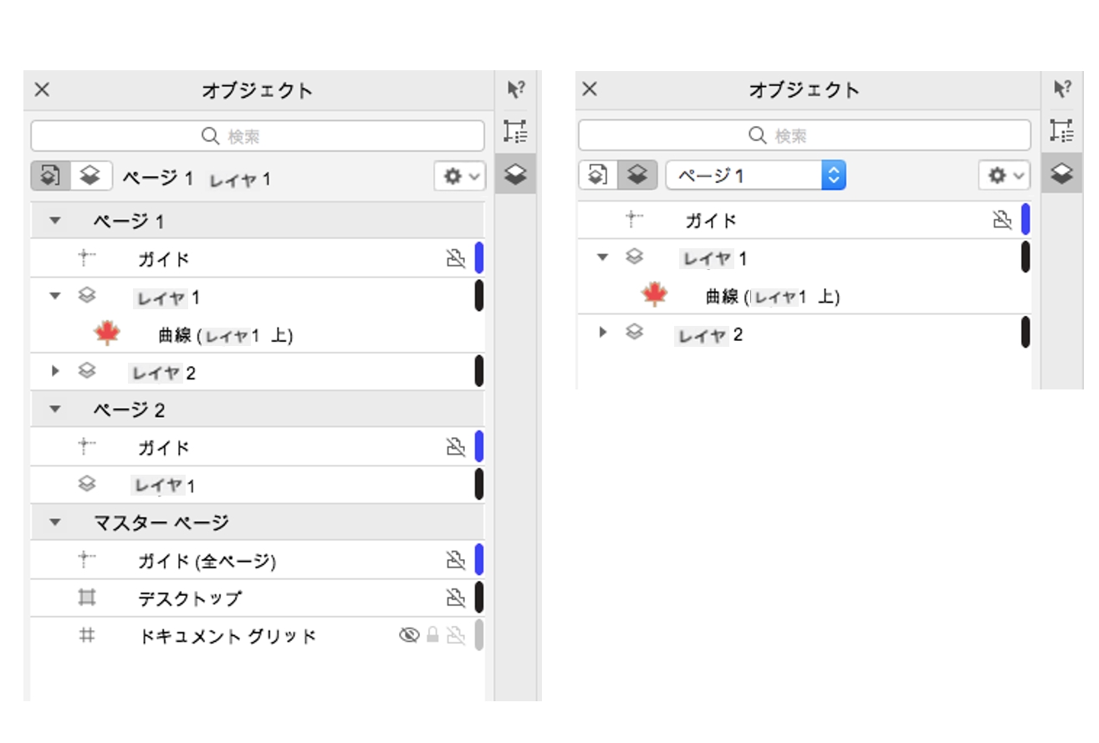Click the objects layers icon in left docker strip
The image size is (1099, 743).
(x=515, y=174)
